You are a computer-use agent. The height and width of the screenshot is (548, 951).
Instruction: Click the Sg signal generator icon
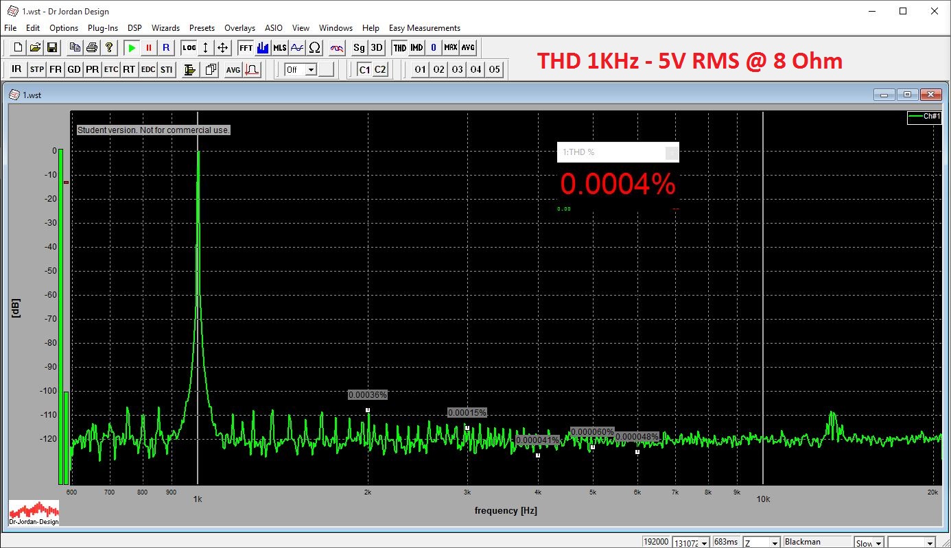pyautogui.click(x=359, y=48)
